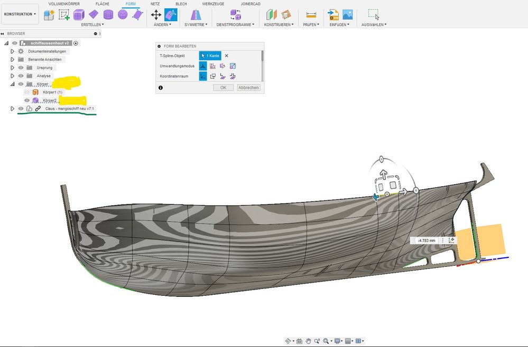Create a T-spline Box primitive
Image resolution: width=528 pixels, height=347 pixels.
79,15
